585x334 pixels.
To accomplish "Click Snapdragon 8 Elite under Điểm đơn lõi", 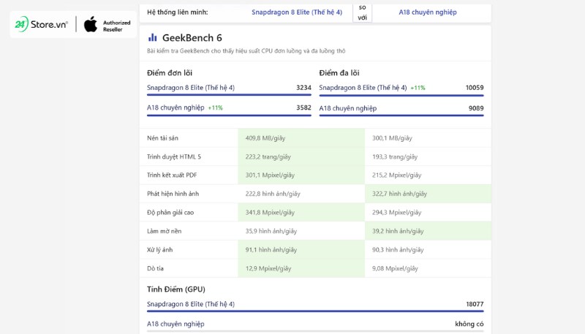I will (191, 88).
